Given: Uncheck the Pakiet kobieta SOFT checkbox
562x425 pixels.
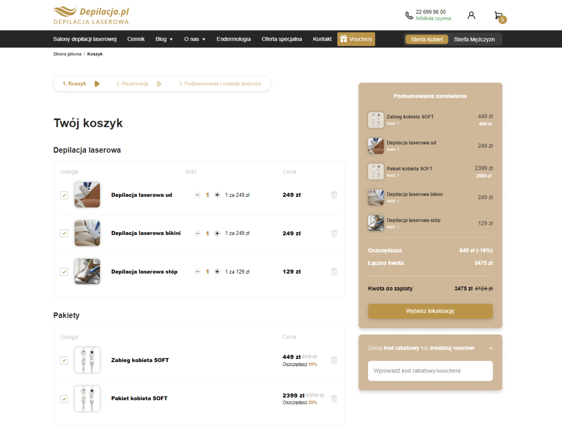Looking at the screenshot, I should (64, 399).
